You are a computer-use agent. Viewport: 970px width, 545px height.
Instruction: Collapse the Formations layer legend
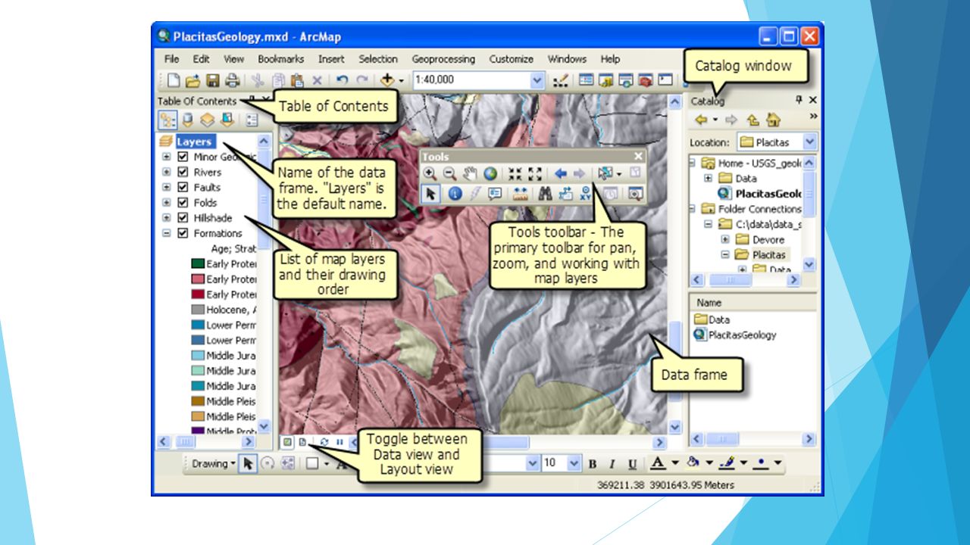167,233
